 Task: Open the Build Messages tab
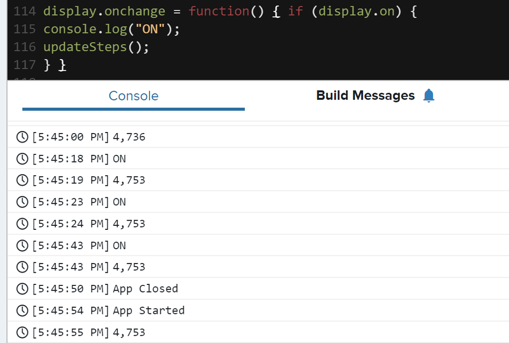(x=366, y=96)
